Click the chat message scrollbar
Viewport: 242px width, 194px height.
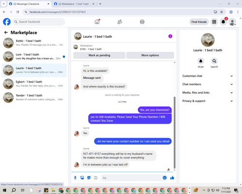[174, 132]
